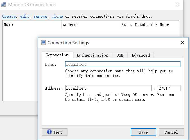Click the edit link in MongoDB Connections
190x140 pixels.
25,16
